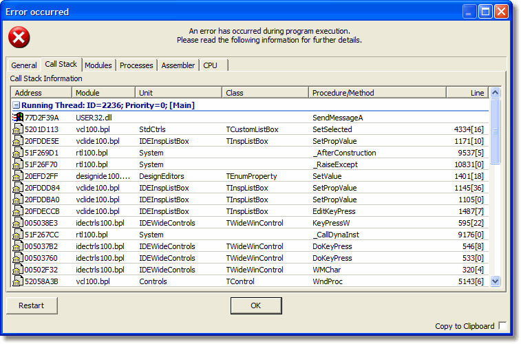Click the _CallDynaInst procedure cell
Screen dimensions: 521x344
[336, 235]
